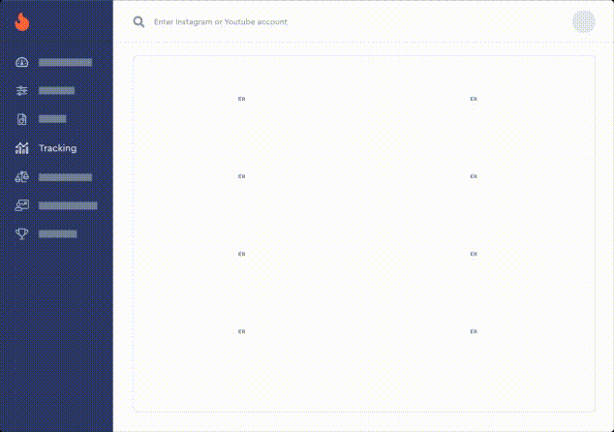
Task: Click the menu label beside the document icon
Action: [52, 119]
